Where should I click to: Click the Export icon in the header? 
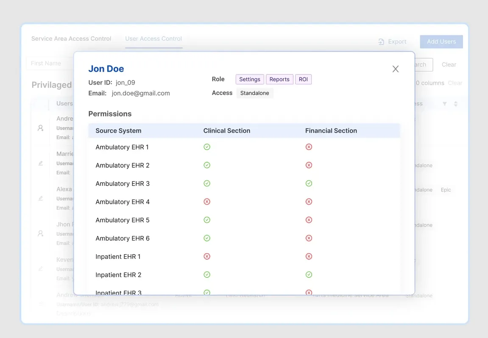pyautogui.click(x=381, y=42)
